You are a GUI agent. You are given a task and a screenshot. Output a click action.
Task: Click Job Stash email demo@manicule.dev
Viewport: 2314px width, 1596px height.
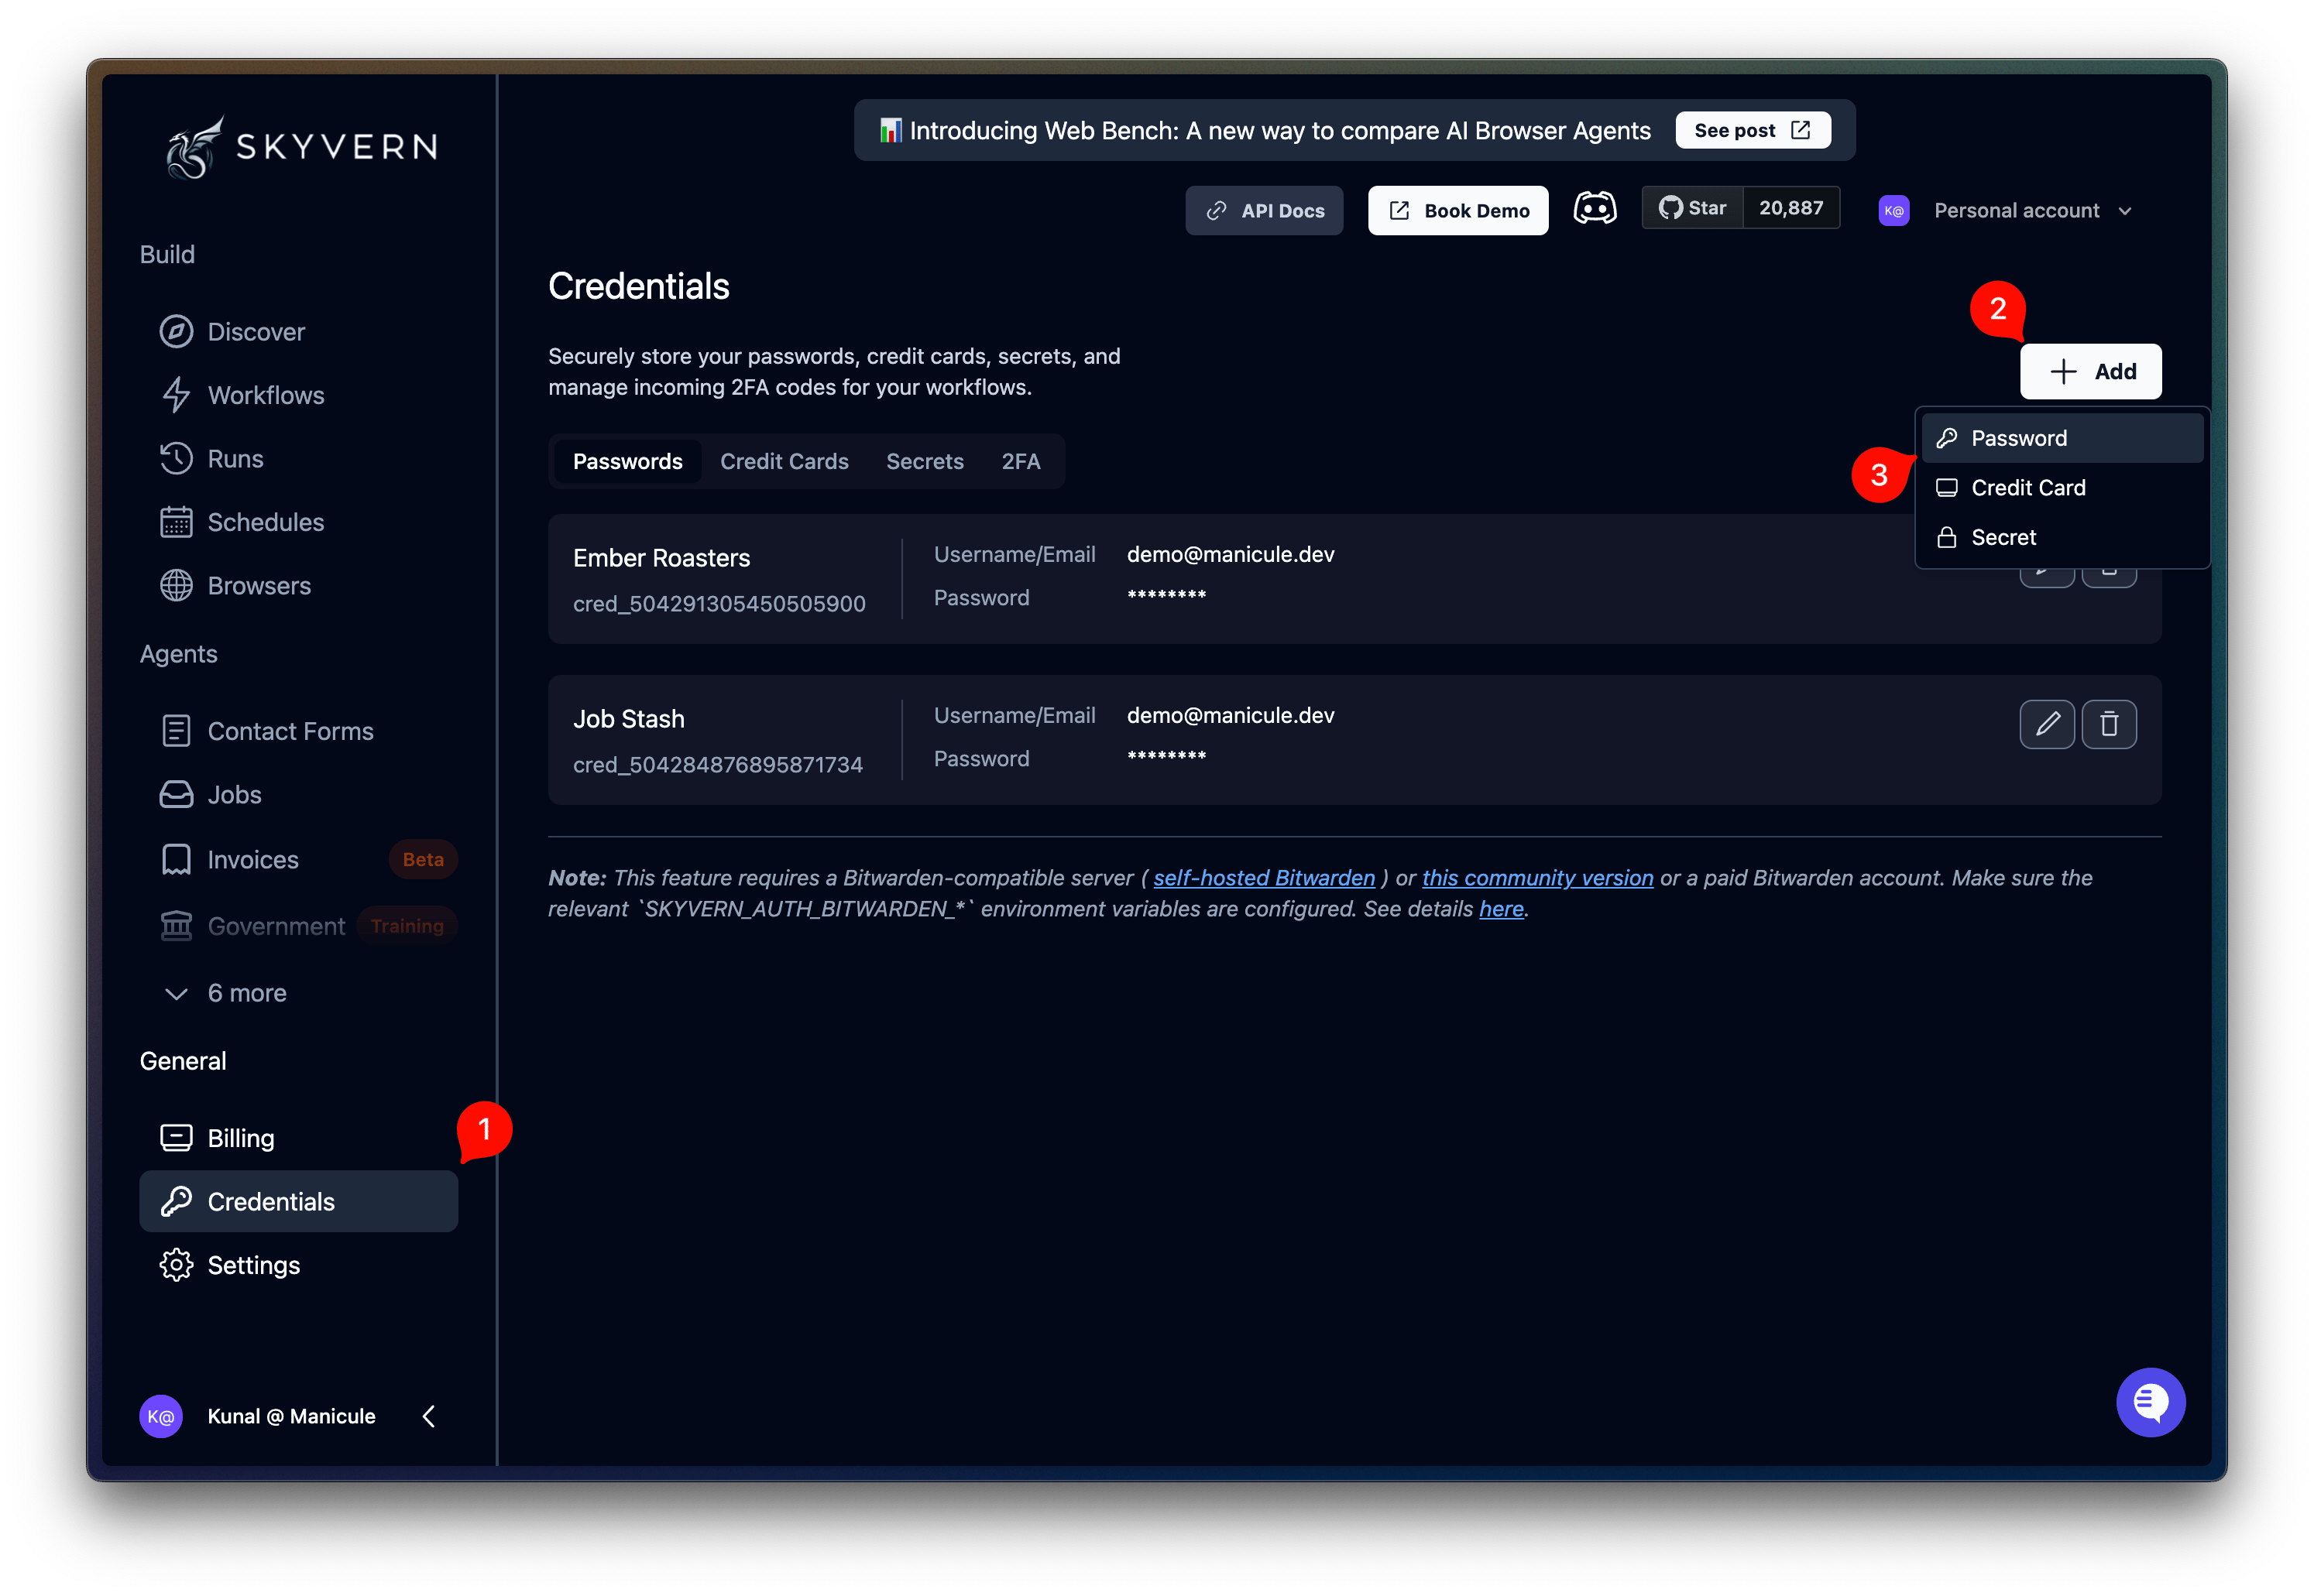1231,715
